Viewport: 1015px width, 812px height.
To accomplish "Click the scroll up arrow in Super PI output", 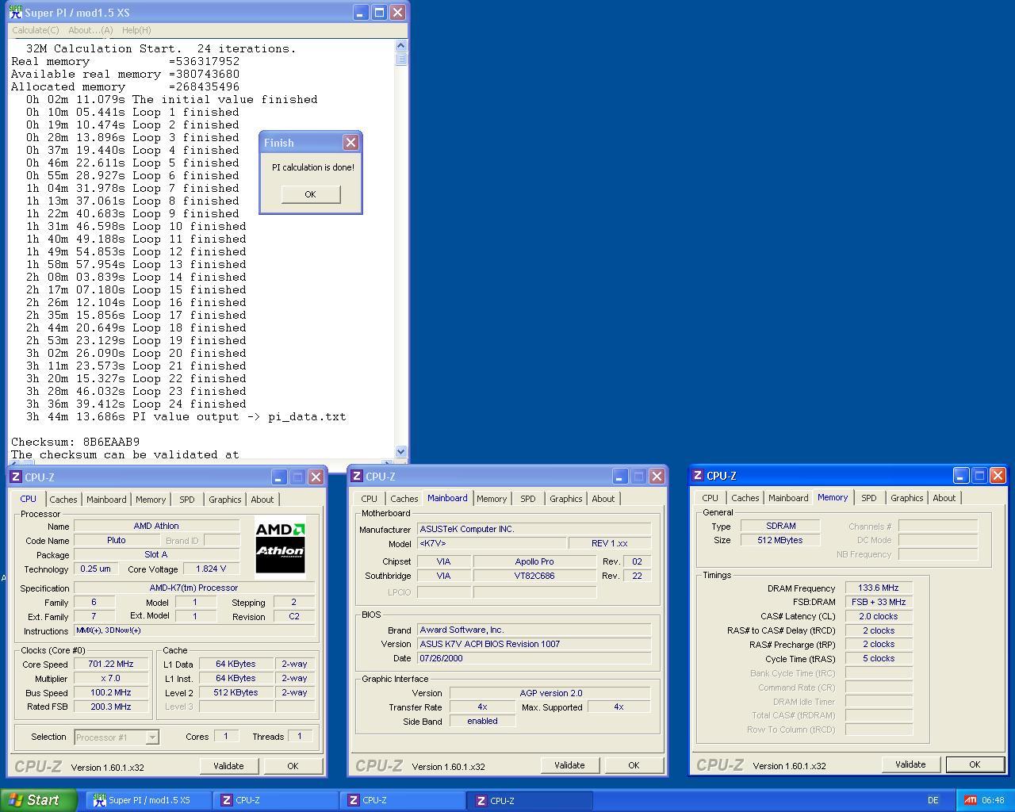I will coord(400,46).
